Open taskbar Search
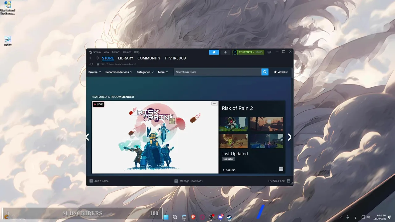This screenshot has width=395, height=222. pyautogui.click(x=175, y=217)
